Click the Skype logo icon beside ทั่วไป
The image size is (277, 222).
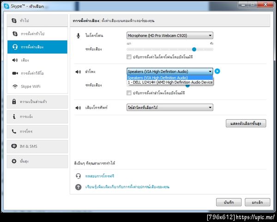click(x=14, y=20)
